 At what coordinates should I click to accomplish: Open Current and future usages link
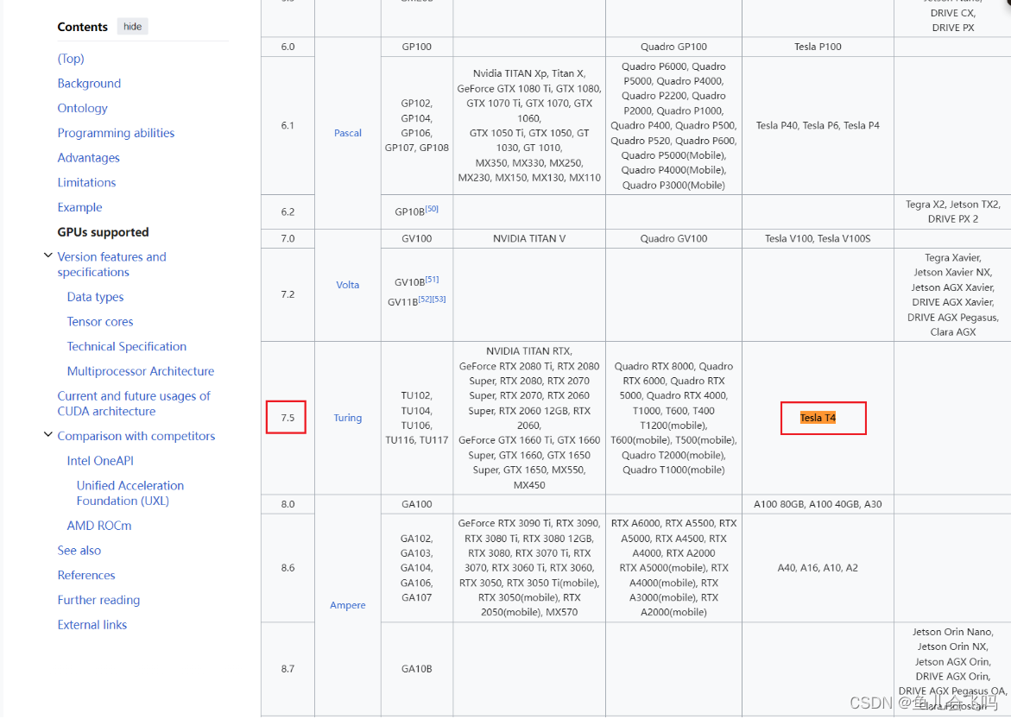134,404
